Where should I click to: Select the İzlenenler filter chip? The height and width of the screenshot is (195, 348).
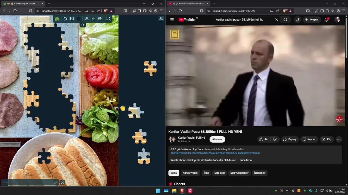(x=260, y=173)
